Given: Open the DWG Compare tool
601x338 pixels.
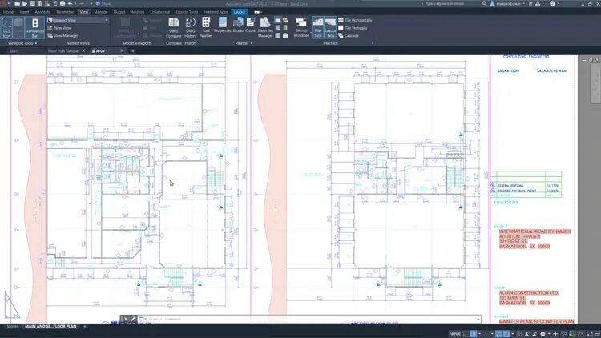Looking at the screenshot, I should (x=174, y=27).
